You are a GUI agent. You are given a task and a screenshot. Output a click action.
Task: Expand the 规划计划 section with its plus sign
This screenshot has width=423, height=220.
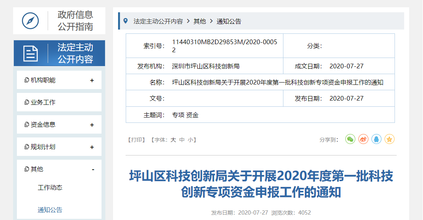[x=92, y=147]
